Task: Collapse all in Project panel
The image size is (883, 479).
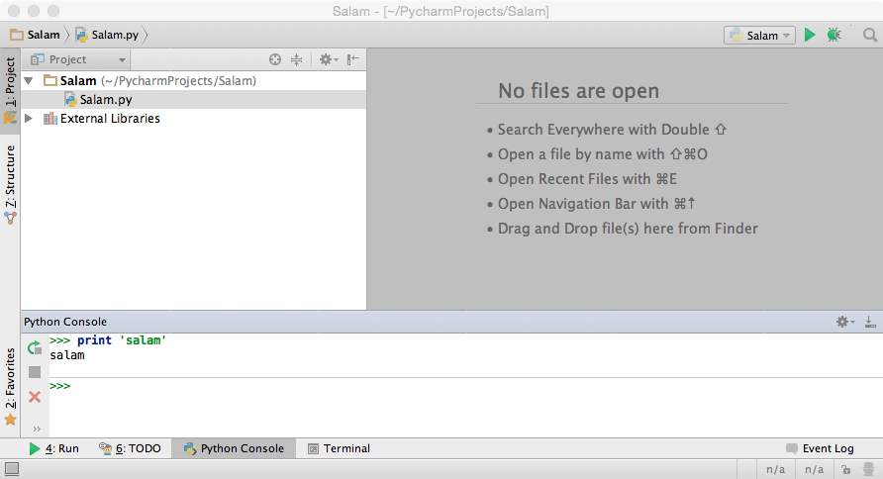Action: pos(296,59)
